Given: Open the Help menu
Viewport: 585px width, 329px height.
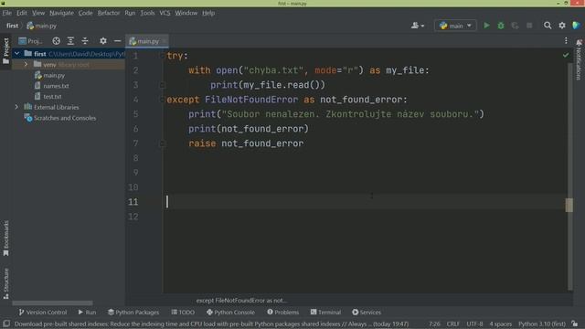Looking at the screenshot, I should (208, 13).
